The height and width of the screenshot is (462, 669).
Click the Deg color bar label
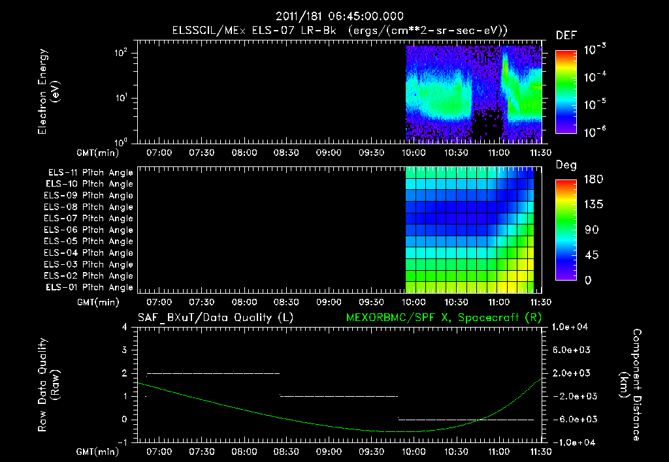(x=566, y=165)
